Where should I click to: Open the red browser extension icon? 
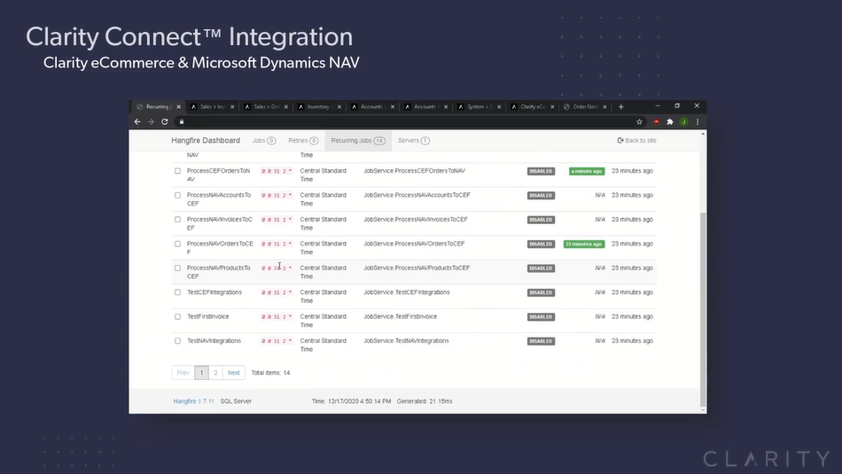656,122
